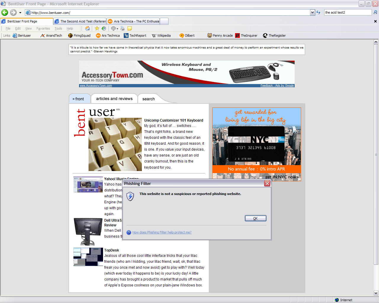Open the Wikipedia favorite link
The height and width of the screenshot is (303, 379).
coord(161,36)
